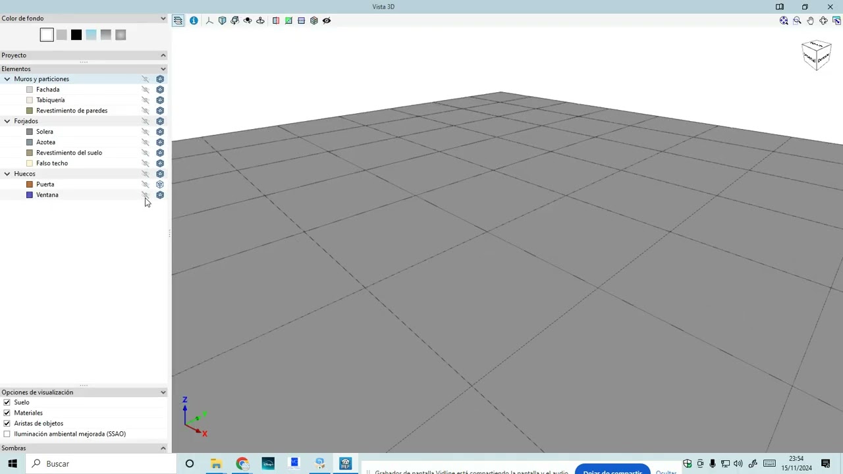Image resolution: width=843 pixels, height=474 pixels.
Task: Toggle the Materiales checkbox
Action: tap(7, 413)
